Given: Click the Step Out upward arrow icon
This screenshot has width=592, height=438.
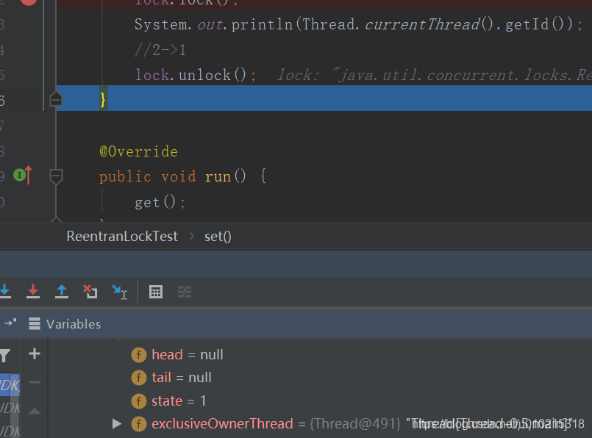Looking at the screenshot, I should [62, 292].
